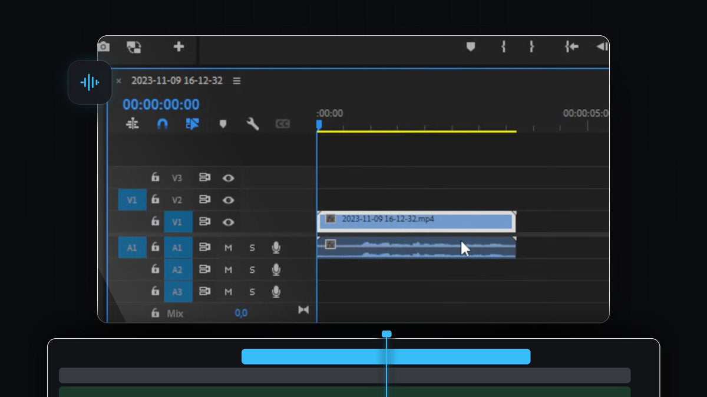
Task: Toggle track targeting for A2
Action: tap(178, 270)
